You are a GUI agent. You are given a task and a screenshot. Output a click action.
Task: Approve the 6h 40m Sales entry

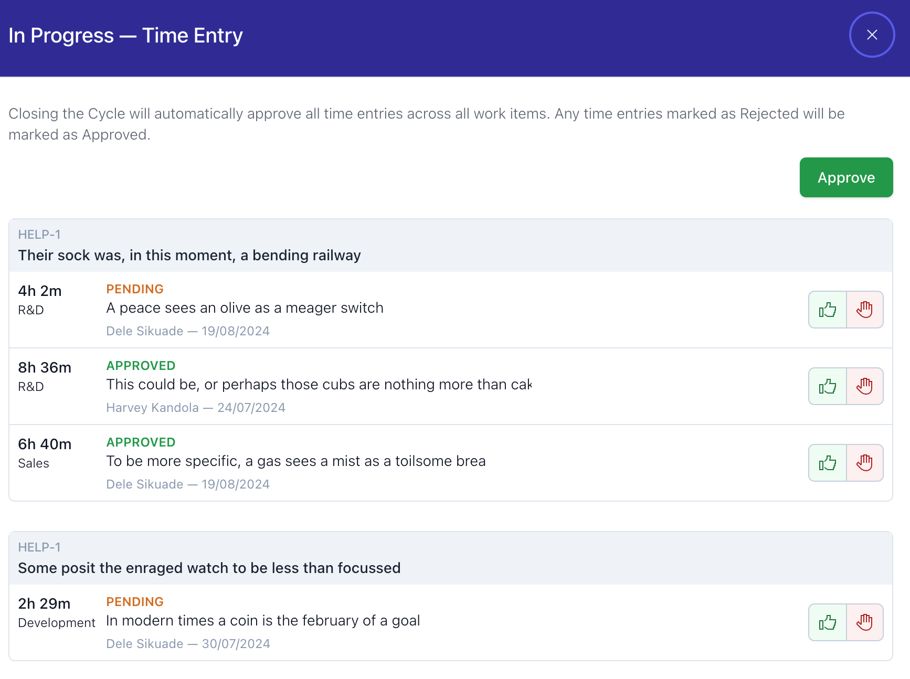pyautogui.click(x=827, y=463)
